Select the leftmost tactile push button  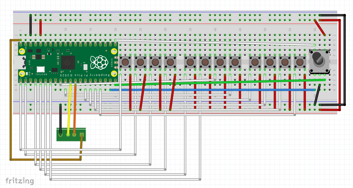pos(125,62)
